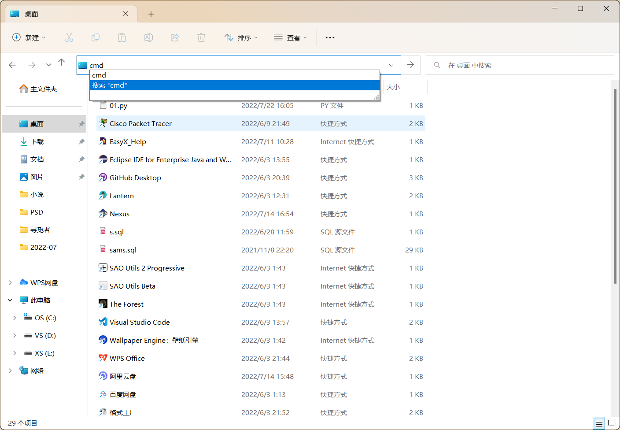Click the Cisco Packet Tracer icon

click(x=103, y=123)
